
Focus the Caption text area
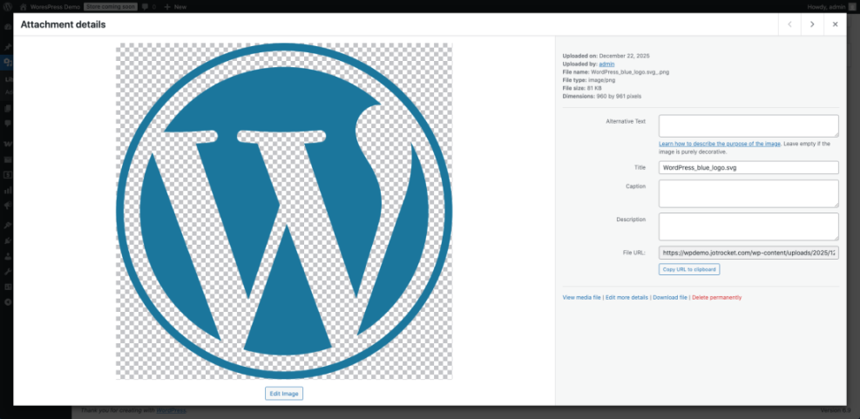point(748,193)
